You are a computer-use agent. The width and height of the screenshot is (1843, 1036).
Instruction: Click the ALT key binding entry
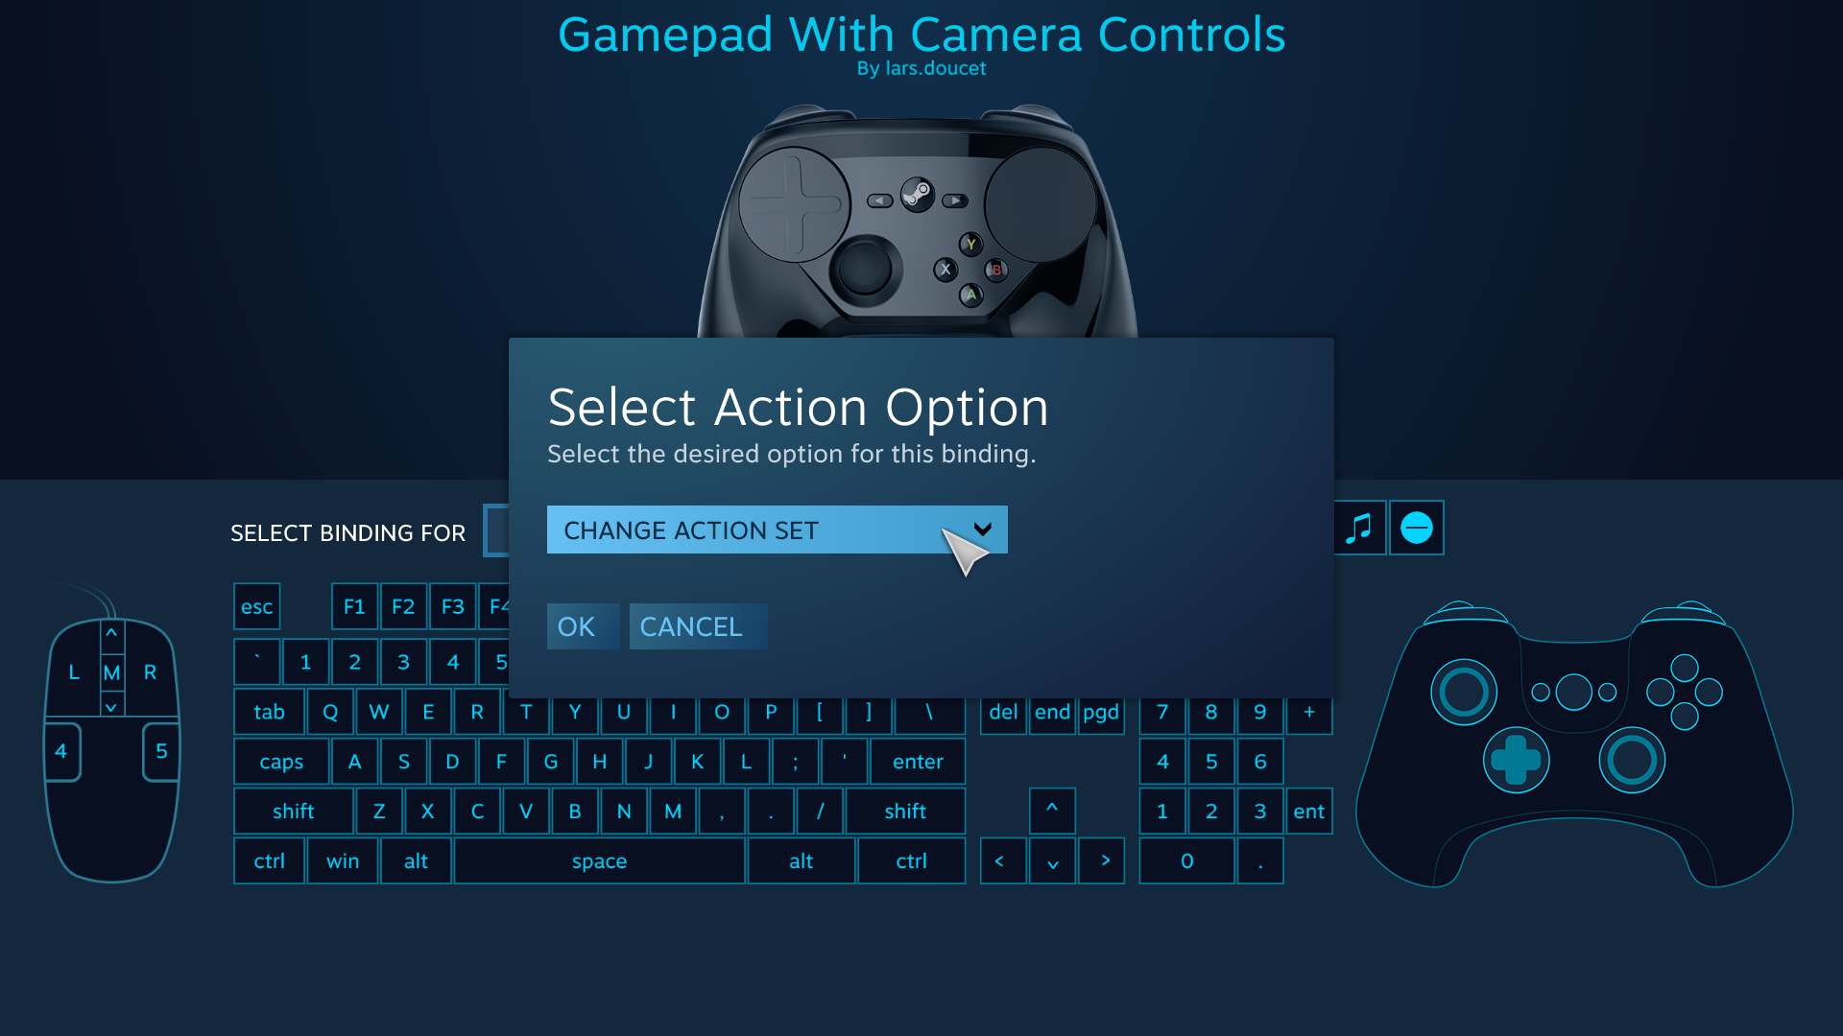click(x=414, y=860)
